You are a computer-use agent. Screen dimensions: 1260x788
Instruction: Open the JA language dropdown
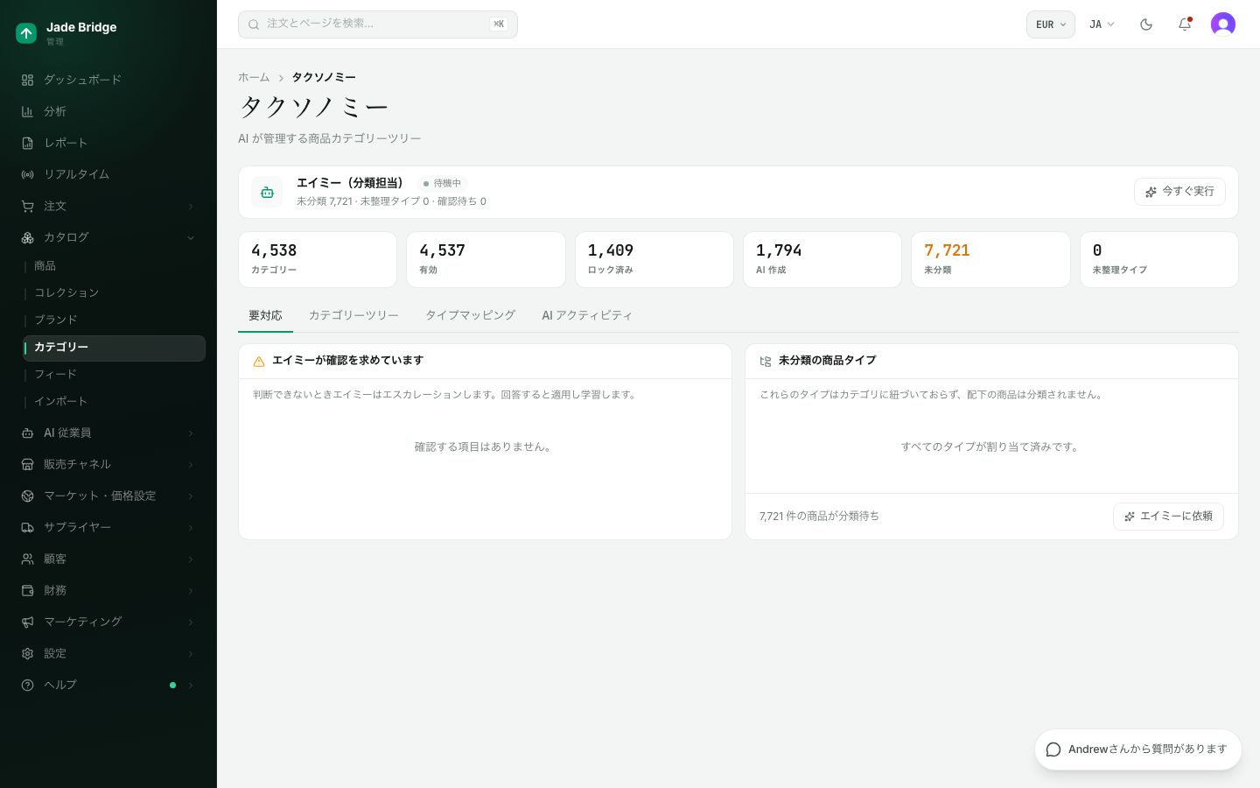pyautogui.click(x=1102, y=25)
